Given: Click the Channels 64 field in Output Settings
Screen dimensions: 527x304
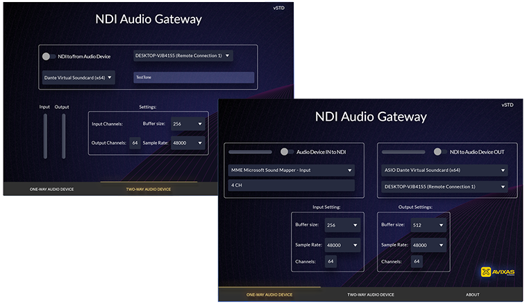Looking at the screenshot, I should [x=417, y=262].
